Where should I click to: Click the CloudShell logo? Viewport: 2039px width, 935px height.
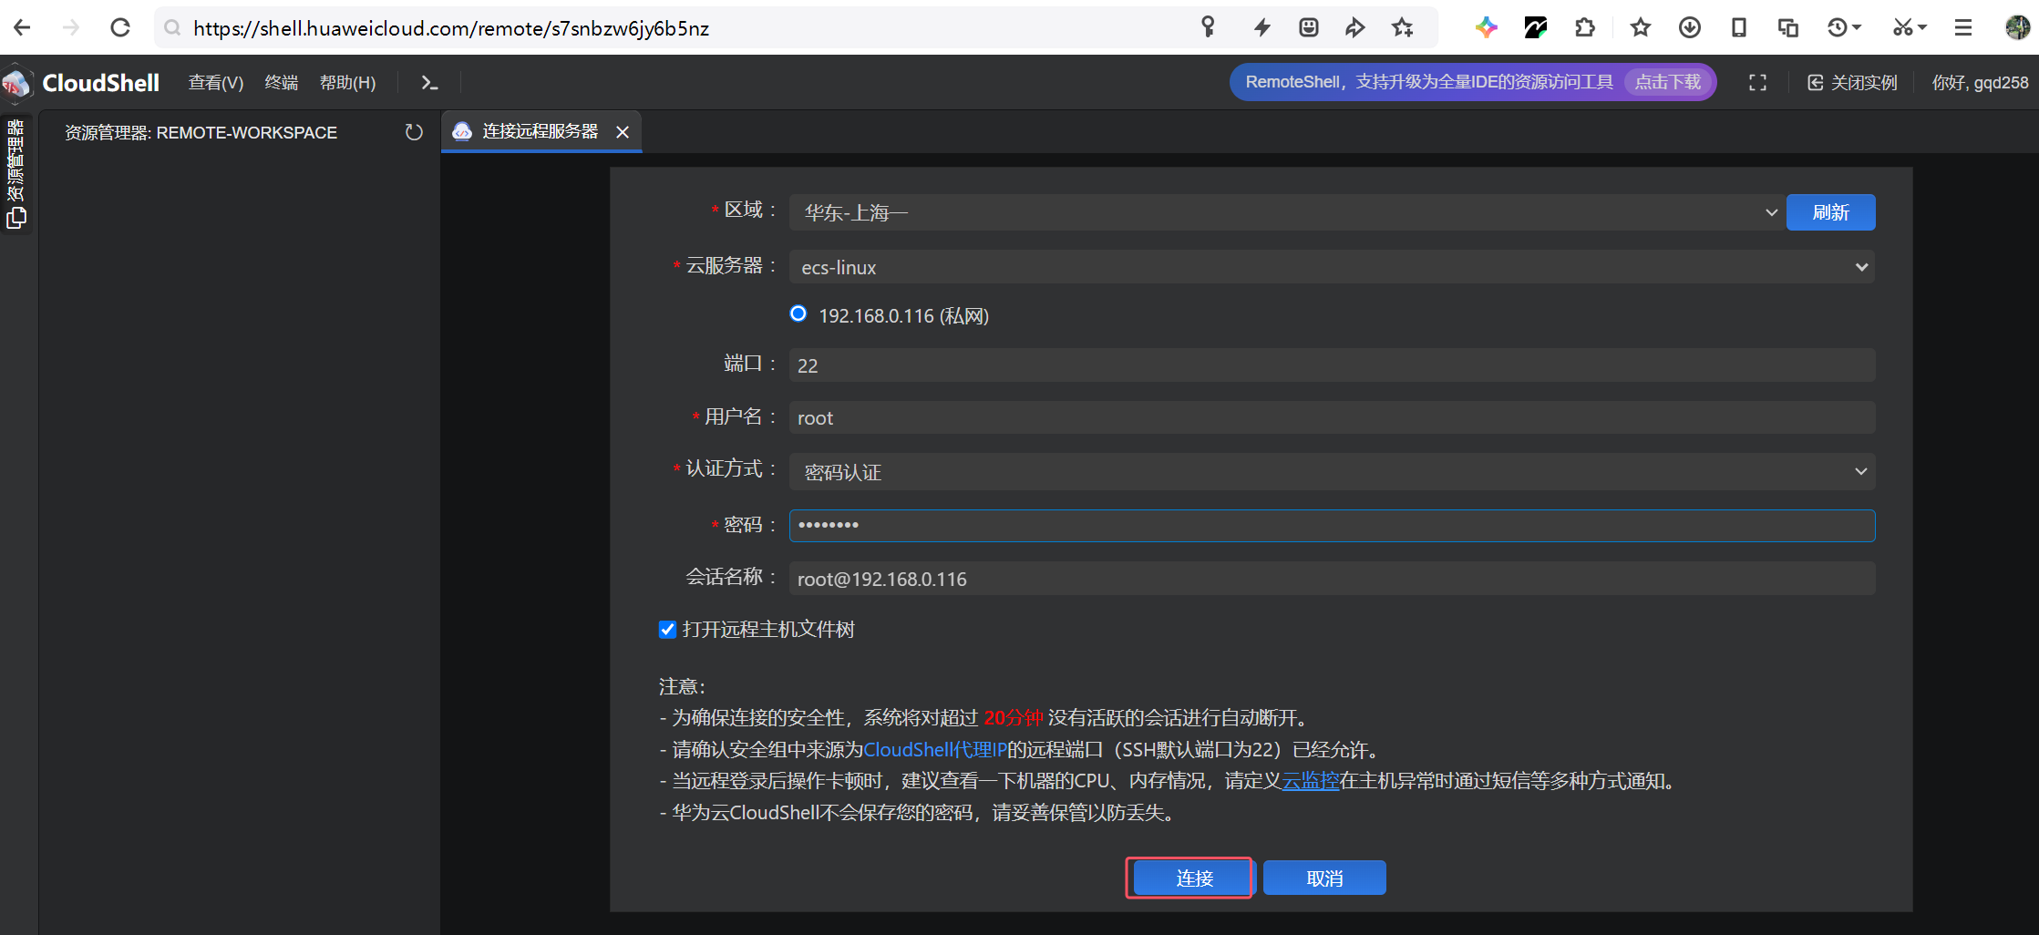tap(83, 83)
